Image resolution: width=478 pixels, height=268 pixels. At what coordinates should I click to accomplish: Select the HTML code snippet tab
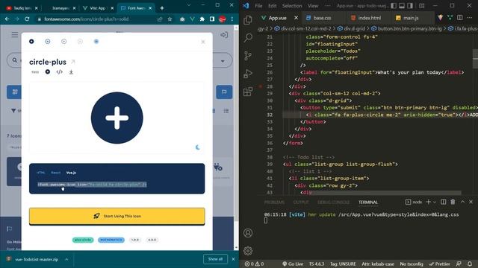40,173
